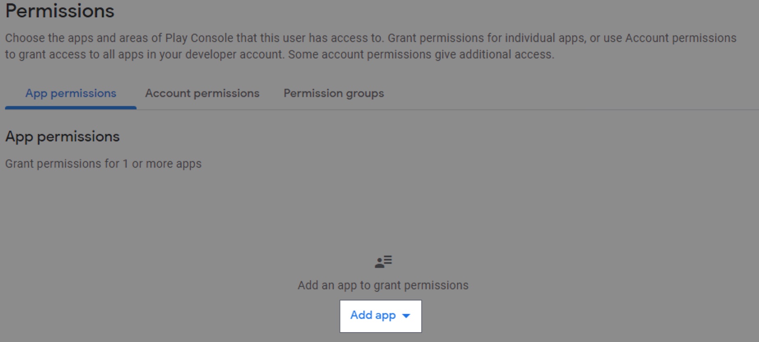Click the blue underline below App permissions
Image resolution: width=759 pixels, height=342 pixels.
pyautogui.click(x=70, y=107)
